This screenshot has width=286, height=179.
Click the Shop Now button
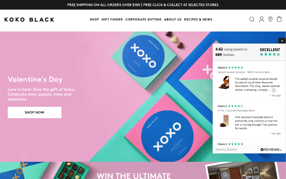point(34,112)
